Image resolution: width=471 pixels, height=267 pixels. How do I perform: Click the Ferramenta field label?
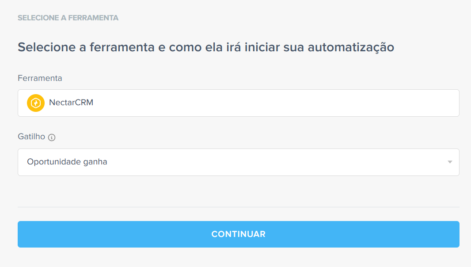(40, 78)
